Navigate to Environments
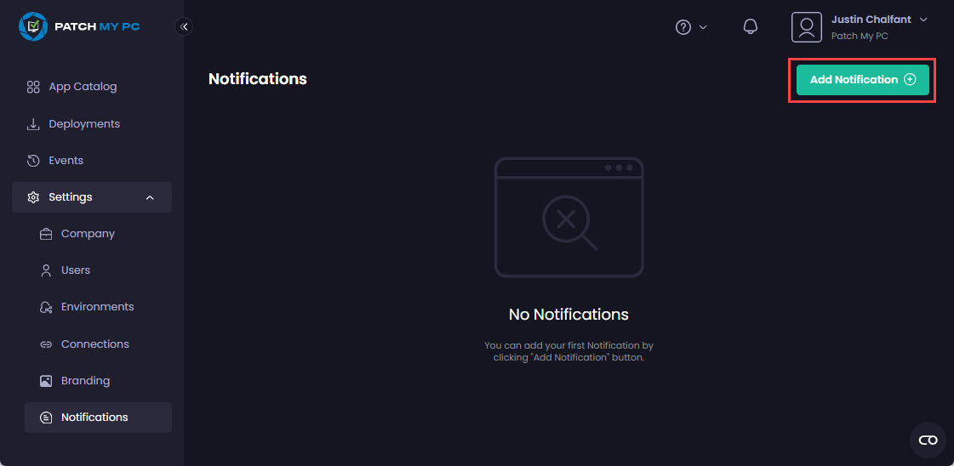The image size is (954, 466). (x=97, y=307)
